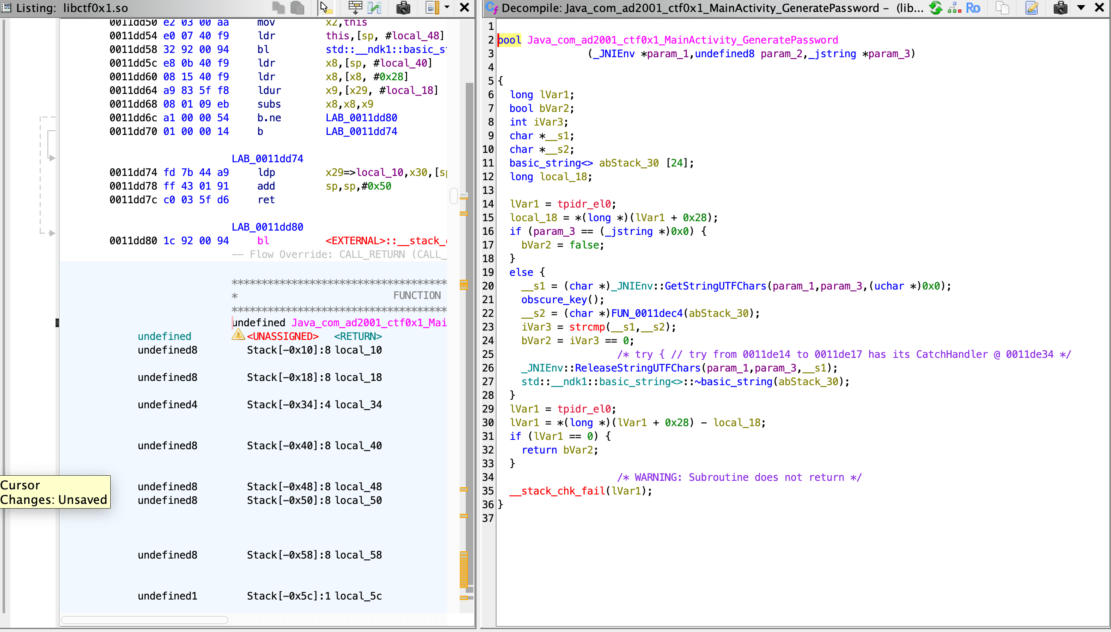This screenshot has width=1111, height=632.
Task: Open the control flow graph icon in Decompile
Action: click(954, 7)
